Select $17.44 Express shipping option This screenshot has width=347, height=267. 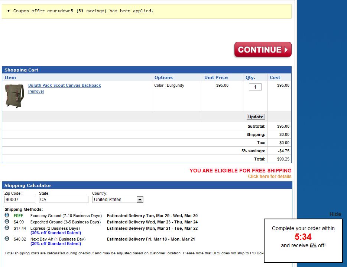pyautogui.click(x=7, y=228)
